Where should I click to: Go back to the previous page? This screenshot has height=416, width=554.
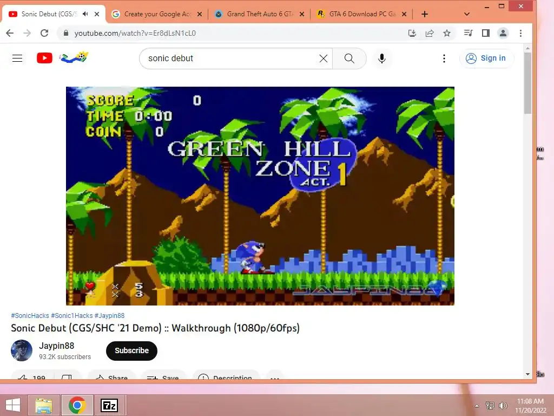tap(10, 33)
